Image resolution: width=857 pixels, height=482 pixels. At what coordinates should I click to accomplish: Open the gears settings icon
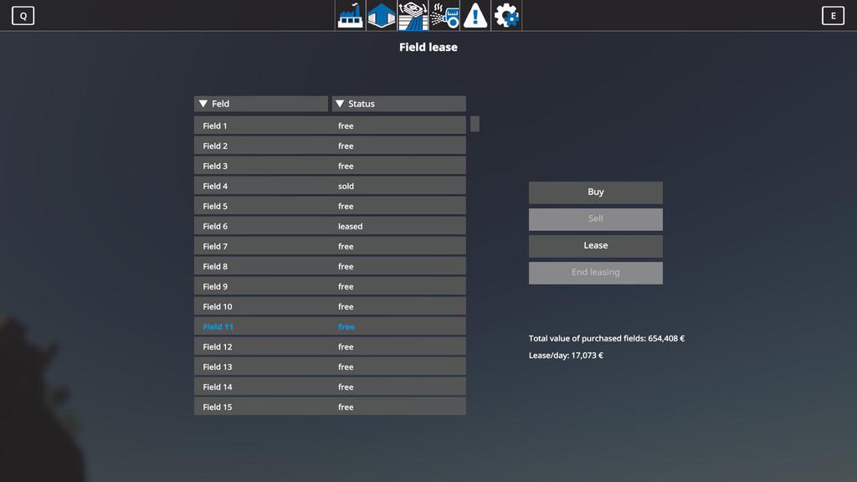506,16
